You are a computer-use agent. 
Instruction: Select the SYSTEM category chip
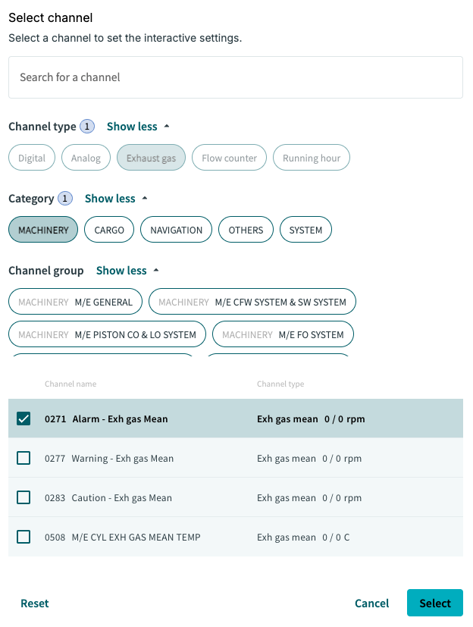point(306,230)
